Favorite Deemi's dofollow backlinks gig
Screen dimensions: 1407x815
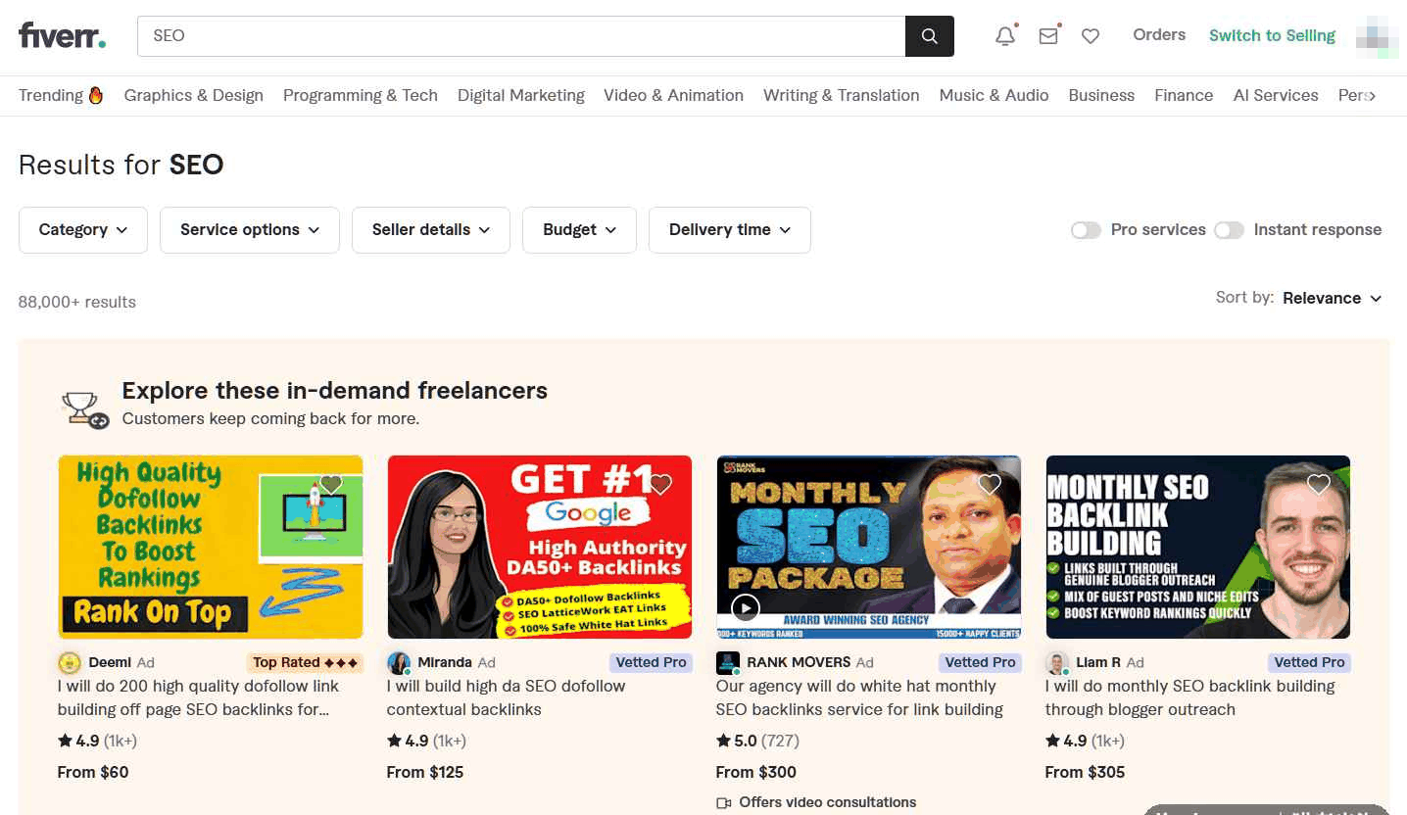[x=331, y=484]
